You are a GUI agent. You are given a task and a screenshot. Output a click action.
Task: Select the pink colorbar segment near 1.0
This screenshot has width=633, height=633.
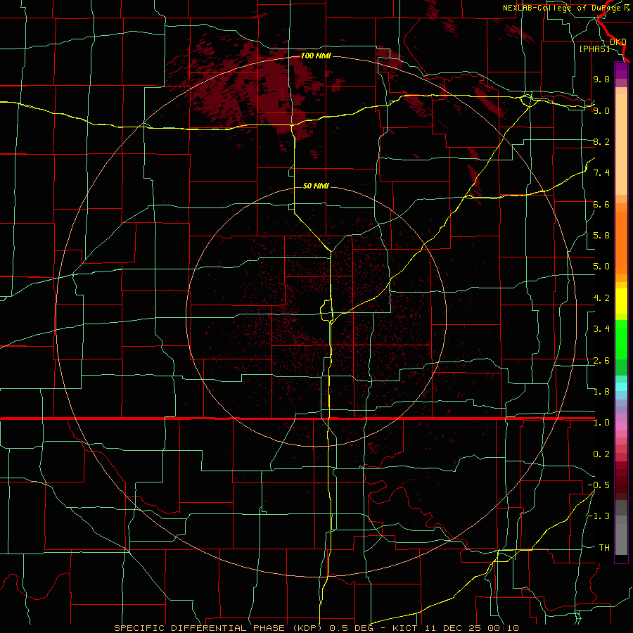pyautogui.click(x=621, y=425)
